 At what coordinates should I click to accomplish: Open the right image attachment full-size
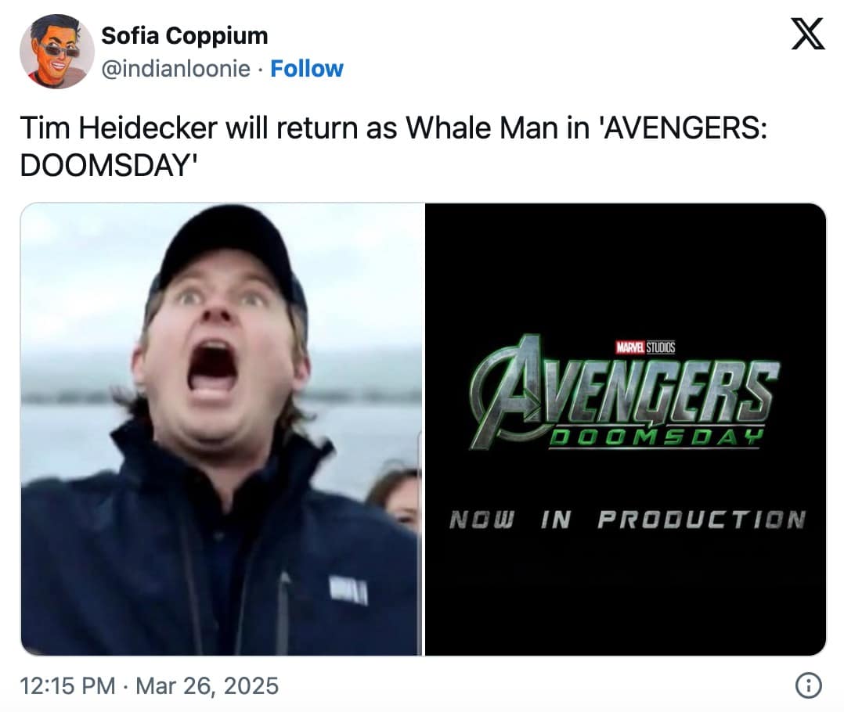pos(626,430)
